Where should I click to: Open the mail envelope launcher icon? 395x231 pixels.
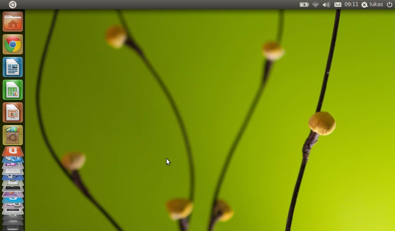click(13, 172)
